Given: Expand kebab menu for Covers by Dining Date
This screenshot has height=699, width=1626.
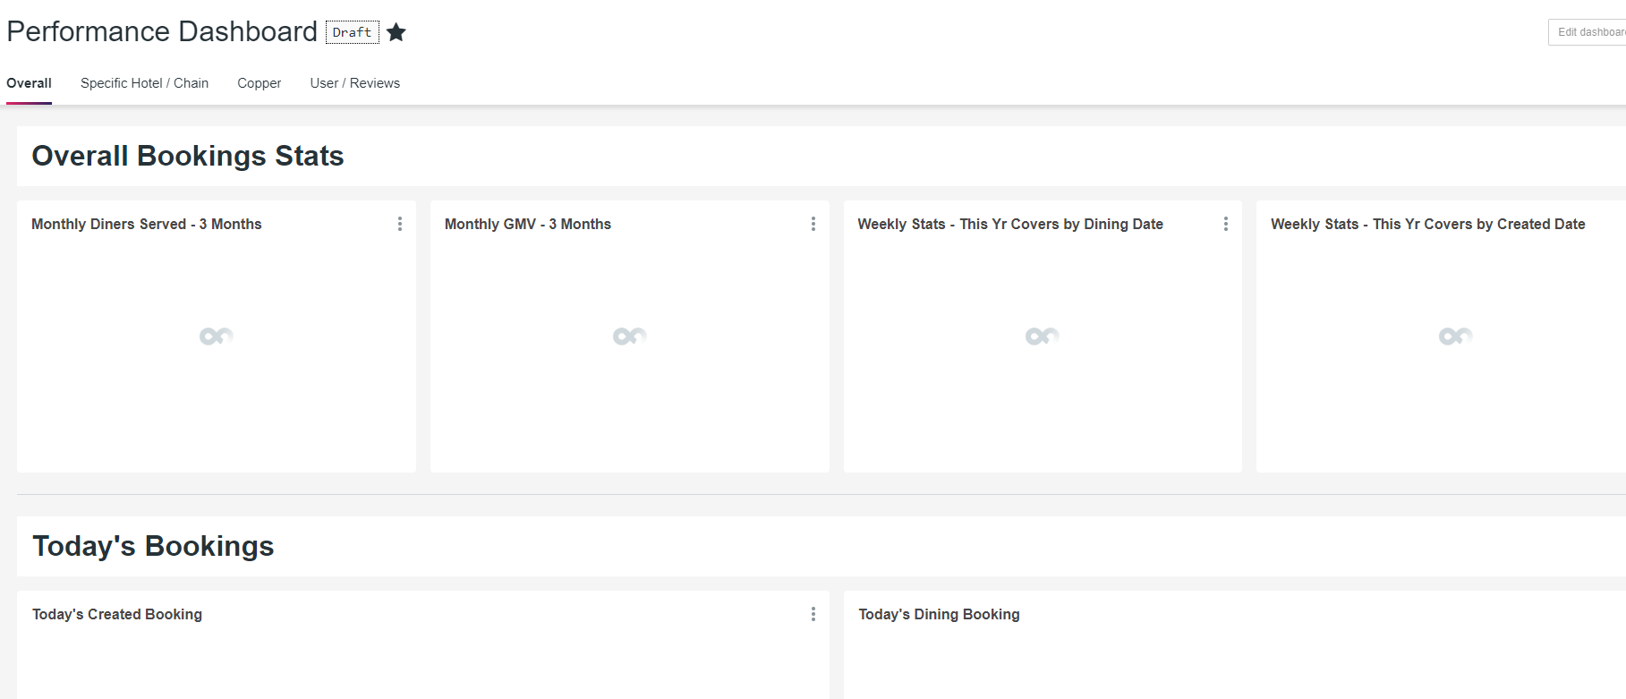Looking at the screenshot, I should 1225,224.
